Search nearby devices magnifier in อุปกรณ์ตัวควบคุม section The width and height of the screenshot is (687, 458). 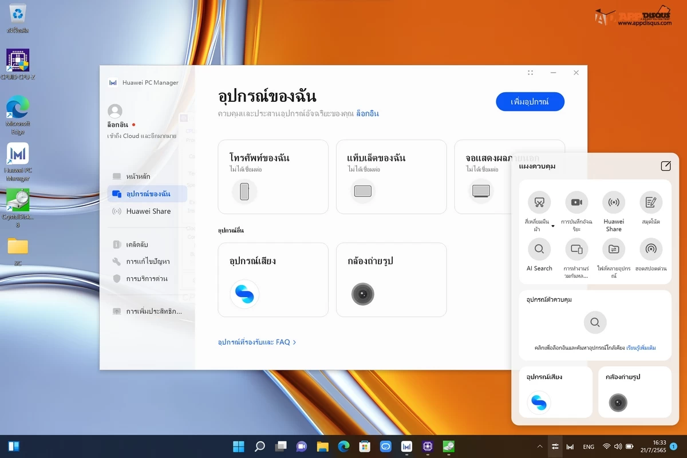click(x=595, y=322)
